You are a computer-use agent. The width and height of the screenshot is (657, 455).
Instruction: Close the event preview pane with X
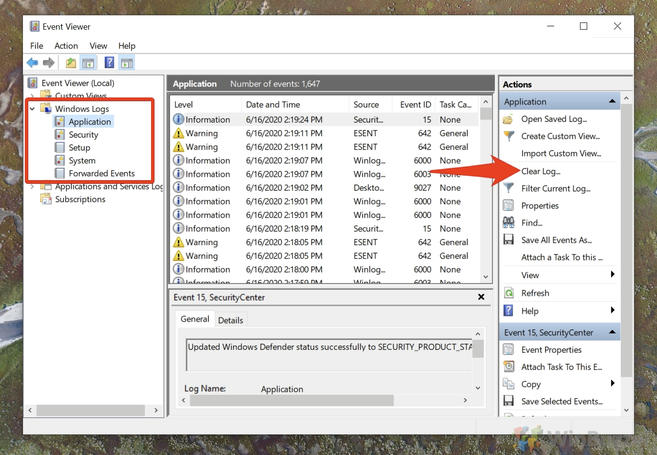pos(481,297)
